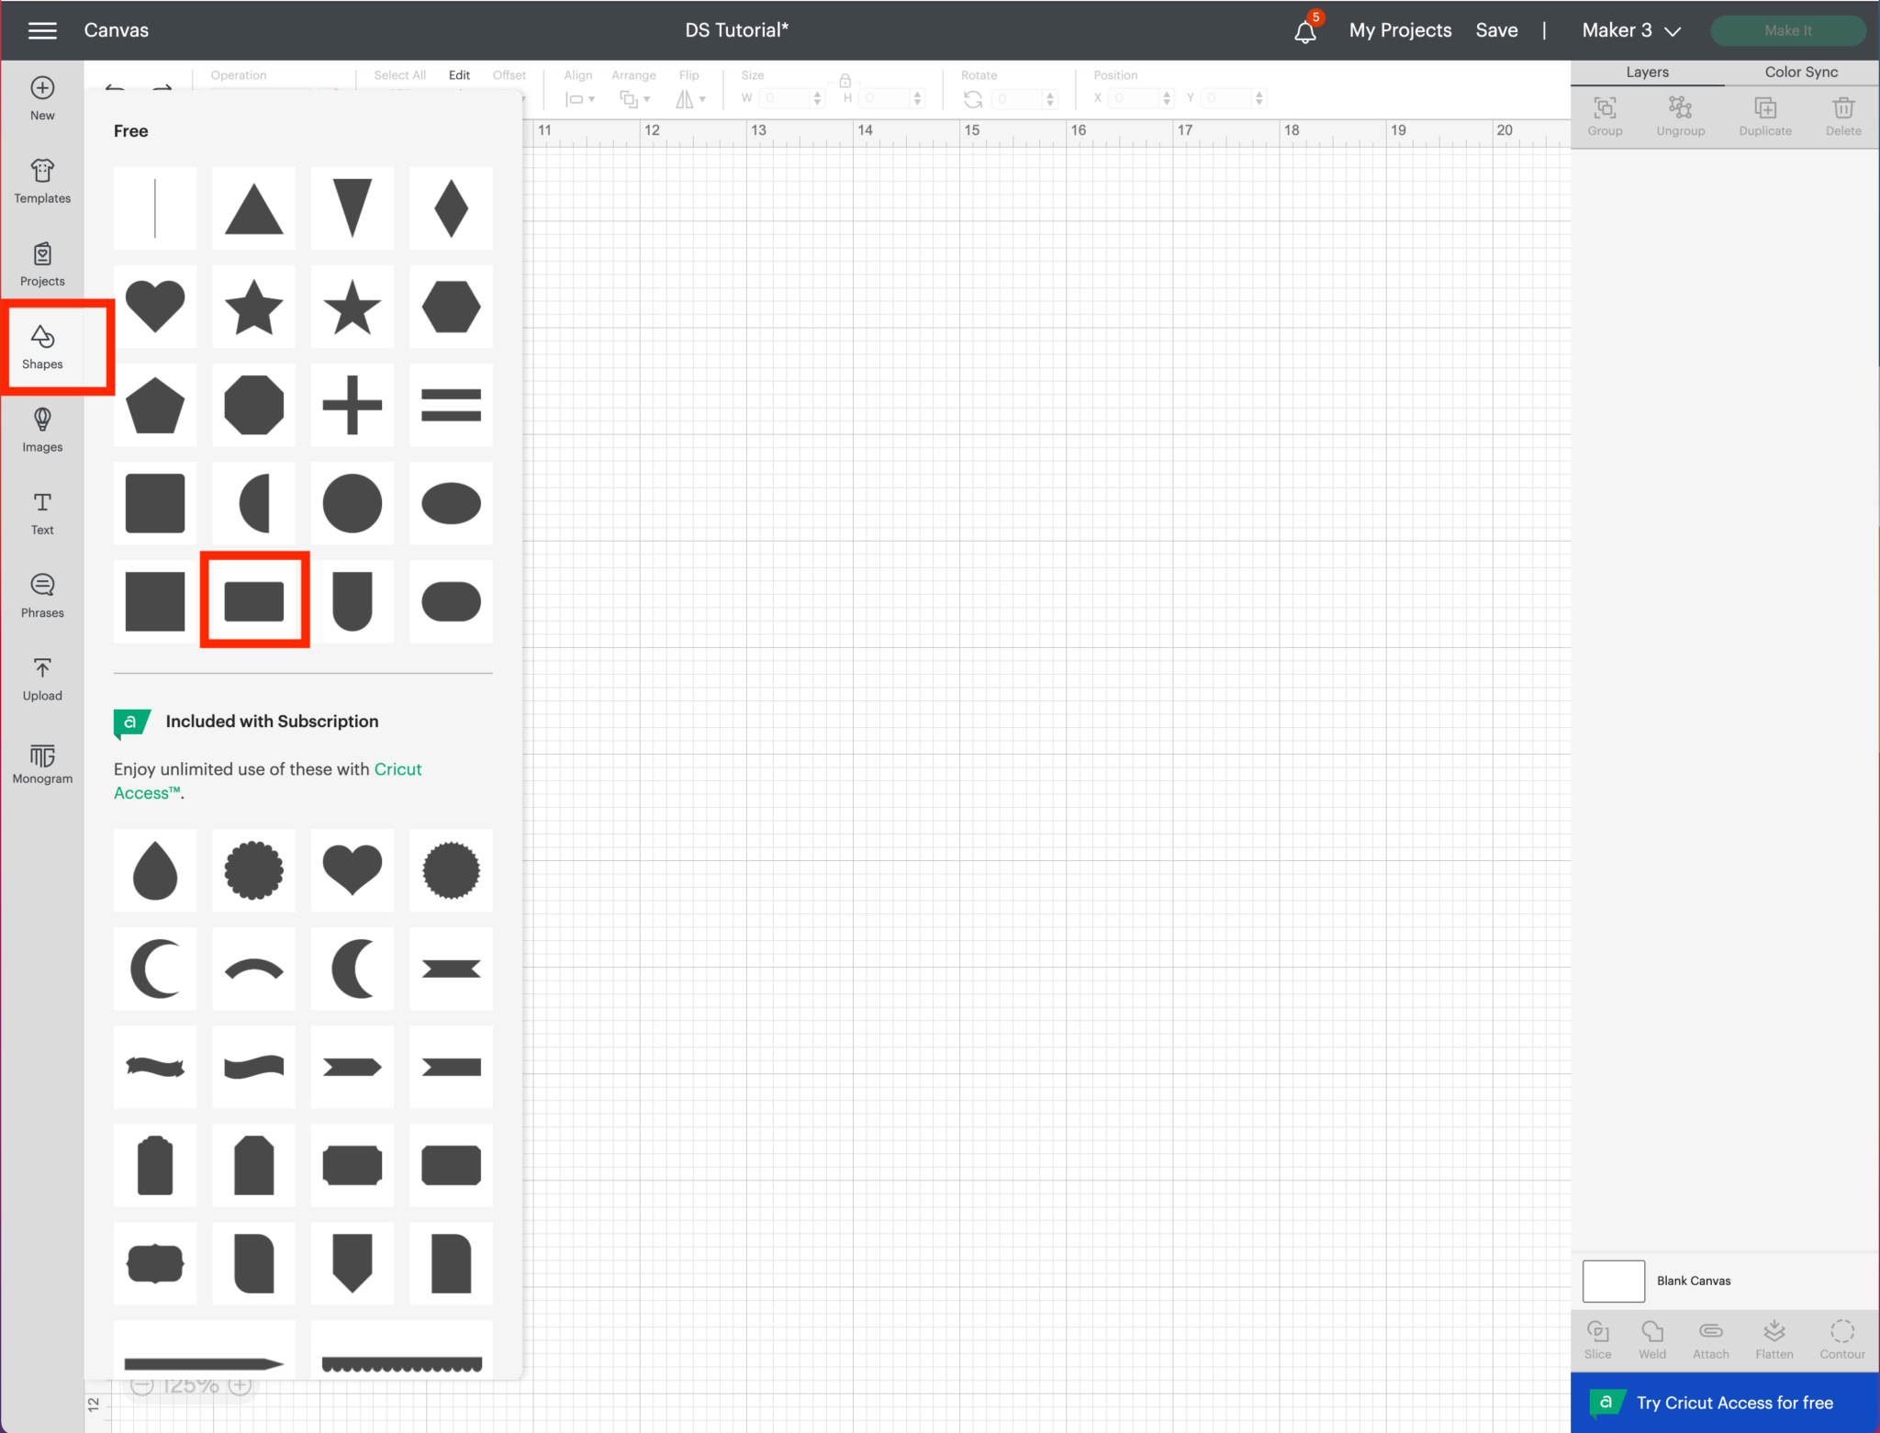Viewport: 1880px width, 1433px height.
Task: Open the Monogram maker
Action: (42, 762)
